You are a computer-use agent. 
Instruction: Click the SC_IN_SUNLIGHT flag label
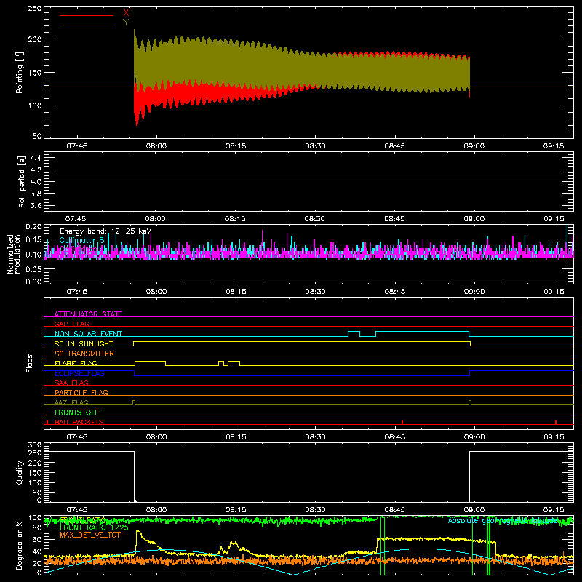[x=84, y=343]
